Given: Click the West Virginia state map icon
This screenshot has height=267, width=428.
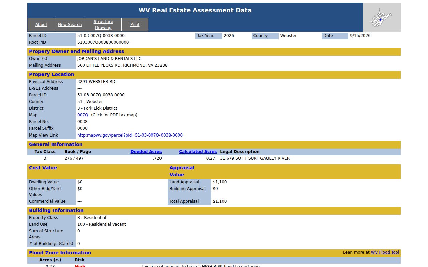Looking at the screenshot, I should [382, 17].
